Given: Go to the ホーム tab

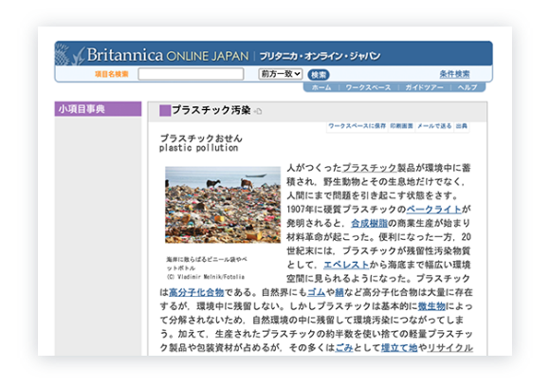Looking at the screenshot, I should point(321,87).
